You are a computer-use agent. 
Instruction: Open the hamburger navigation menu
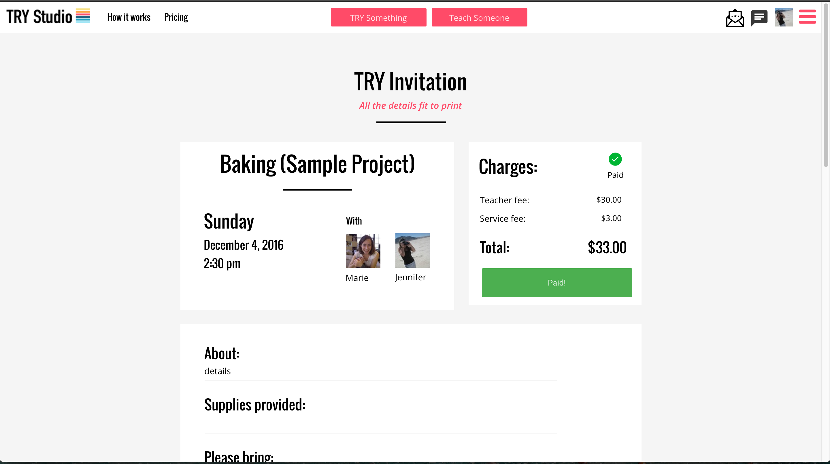pos(808,17)
